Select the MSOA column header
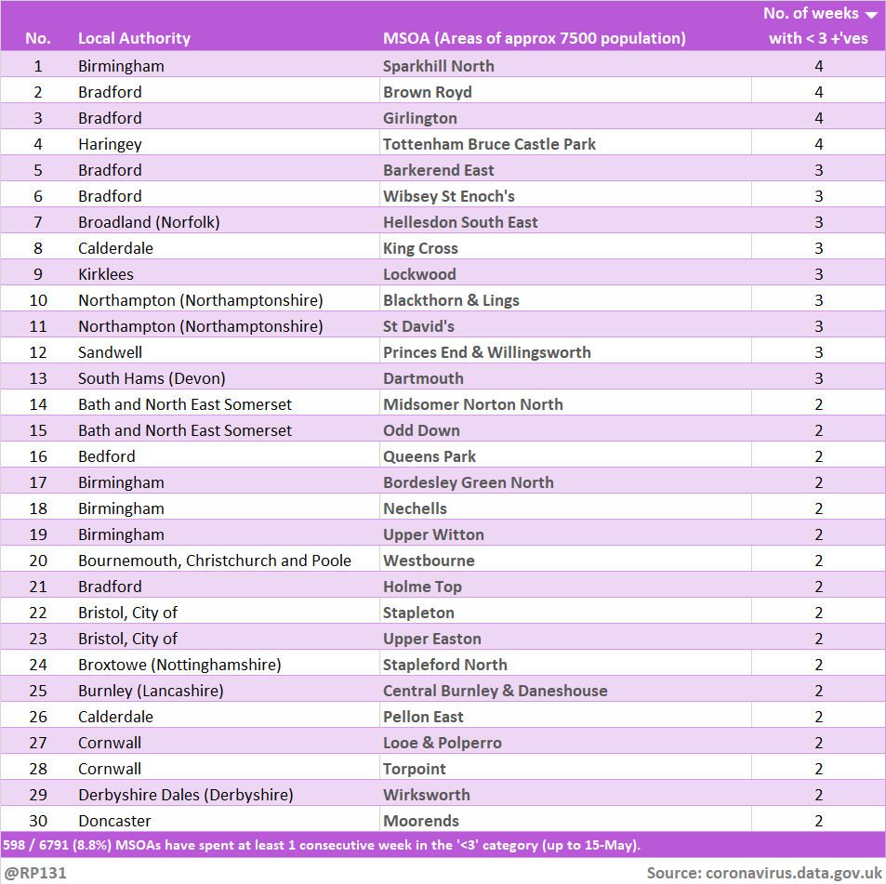This screenshot has width=886, height=884. [534, 38]
